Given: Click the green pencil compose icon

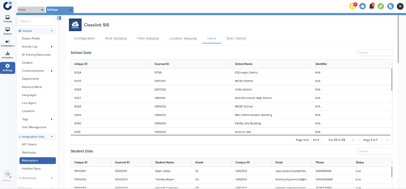Looking at the screenshot, I should tap(381, 6).
